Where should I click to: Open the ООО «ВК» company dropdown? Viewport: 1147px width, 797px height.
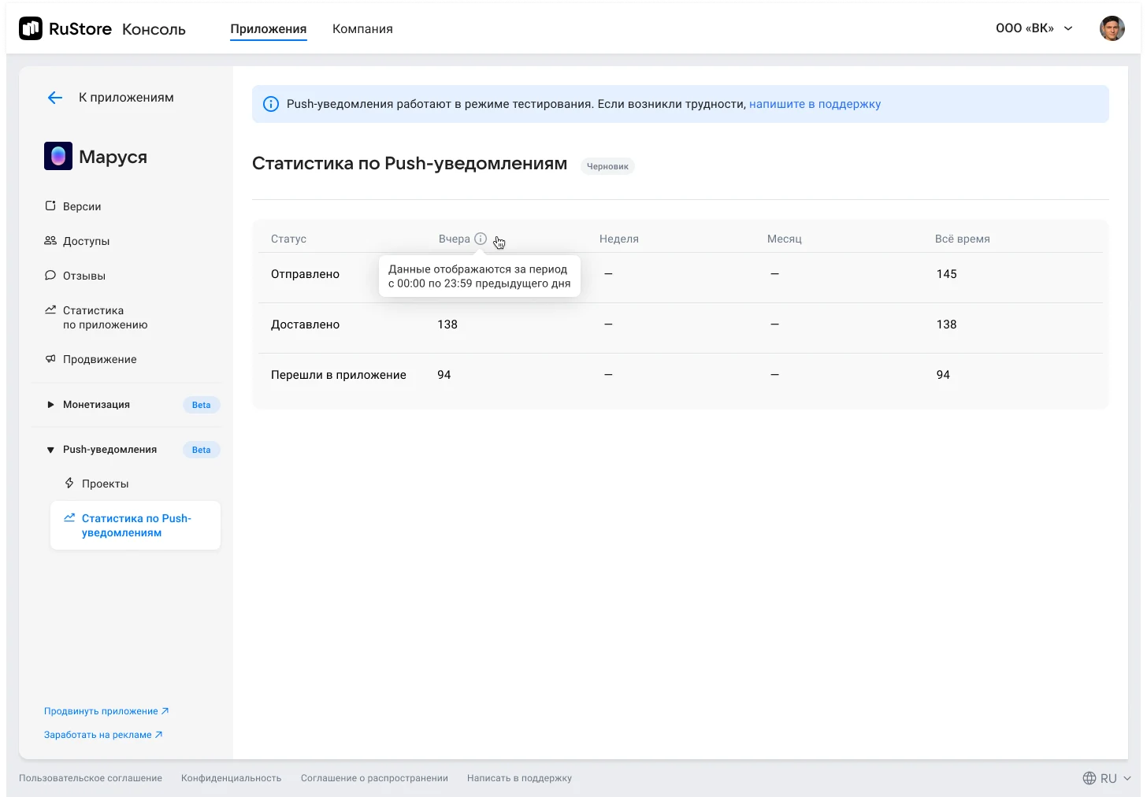click(x=1034, y=28)
